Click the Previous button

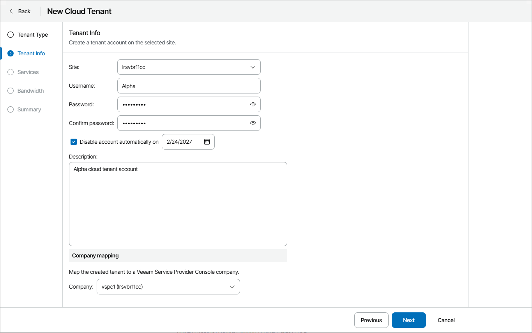coord(371,320)
